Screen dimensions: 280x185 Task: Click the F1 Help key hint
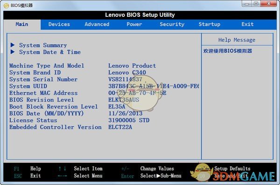[28, 169]
